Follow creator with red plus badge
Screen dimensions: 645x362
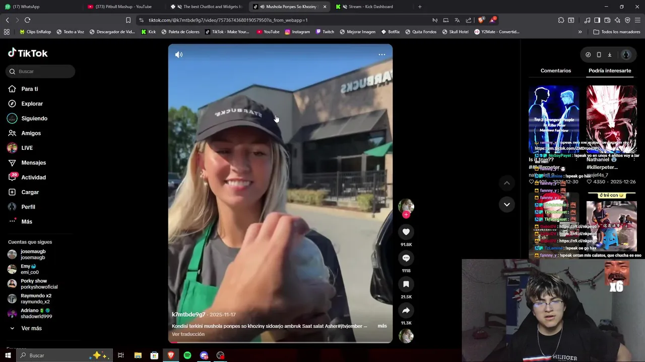coord(406,215)
